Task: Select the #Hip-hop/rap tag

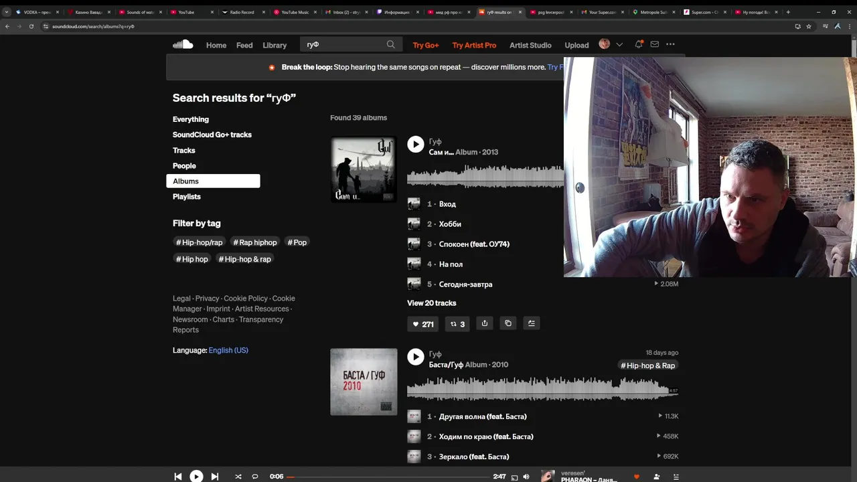Action: 199,242
